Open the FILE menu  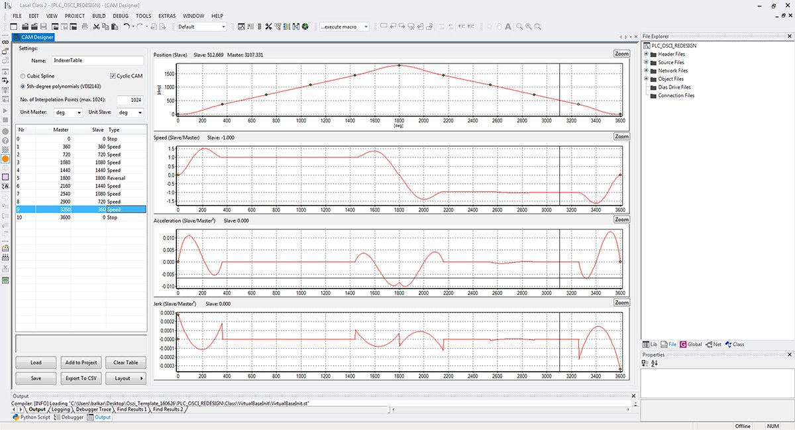click(x=17, y=15)
